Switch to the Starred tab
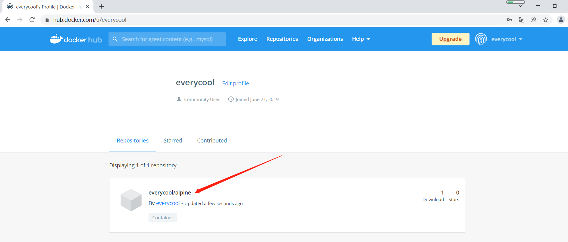Screen dimensions: 568x242 pos(173,141)
